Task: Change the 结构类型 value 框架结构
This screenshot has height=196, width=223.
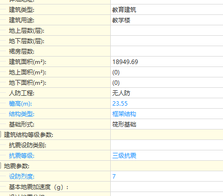Action: coord(167,114)
